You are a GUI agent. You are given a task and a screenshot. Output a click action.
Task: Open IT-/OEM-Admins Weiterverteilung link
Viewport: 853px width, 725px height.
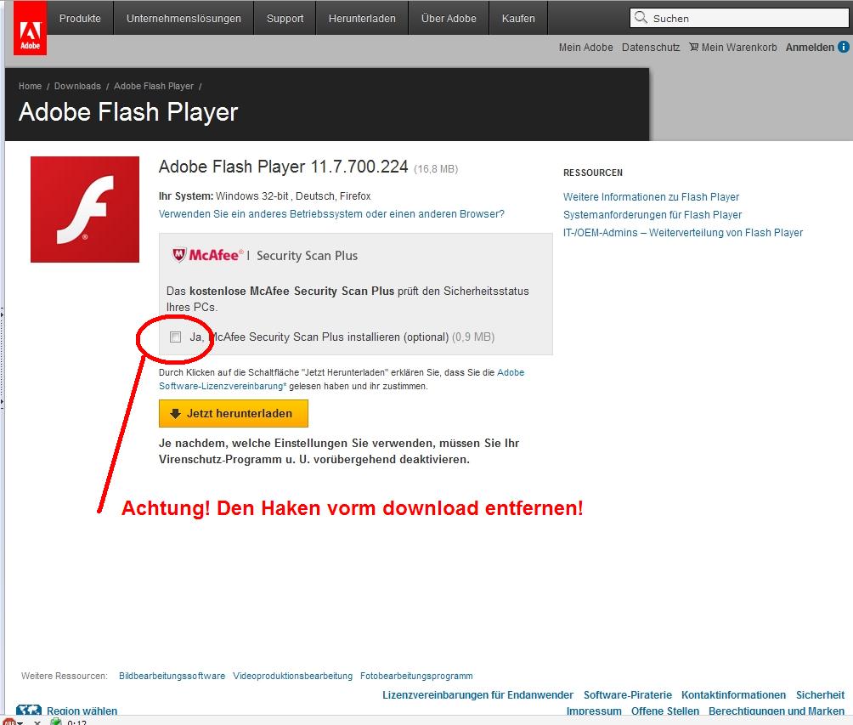(x=683, y=232)
